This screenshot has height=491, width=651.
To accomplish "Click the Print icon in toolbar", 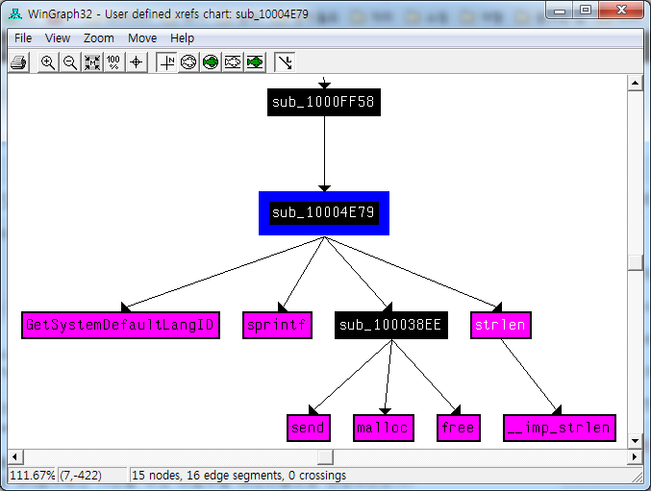I will click(18, 62).
